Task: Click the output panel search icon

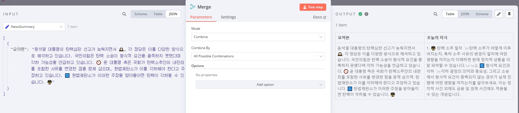Action: [x=436, y=14]
